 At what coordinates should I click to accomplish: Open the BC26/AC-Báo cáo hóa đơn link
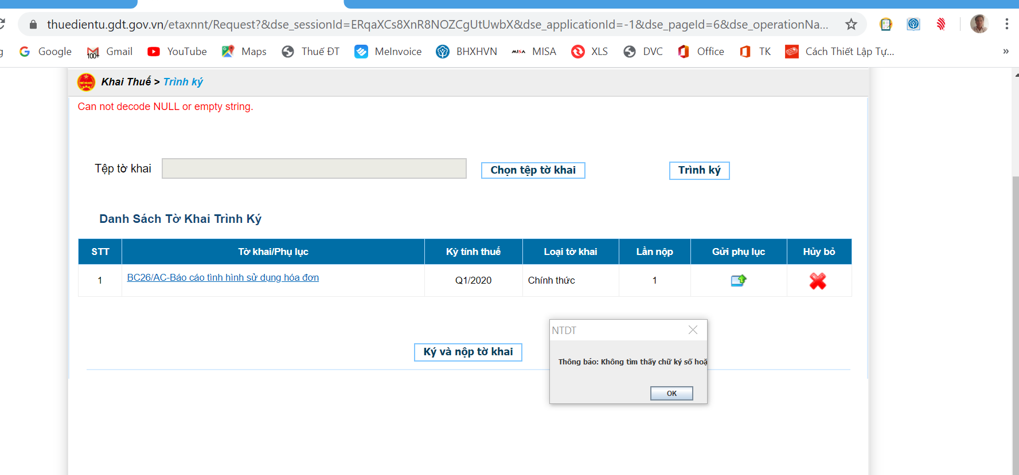tap(222, 277)
